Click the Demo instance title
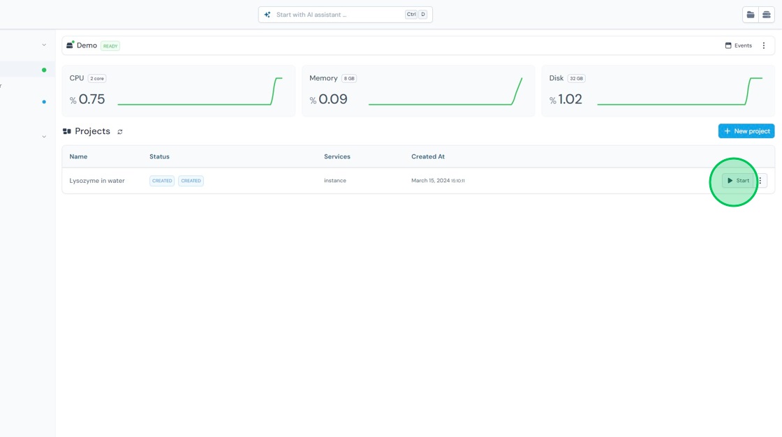 tap(87, 45)
